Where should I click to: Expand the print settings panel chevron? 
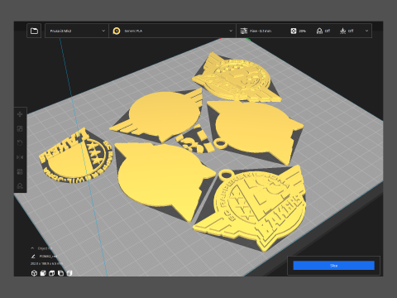click(366, 31)
